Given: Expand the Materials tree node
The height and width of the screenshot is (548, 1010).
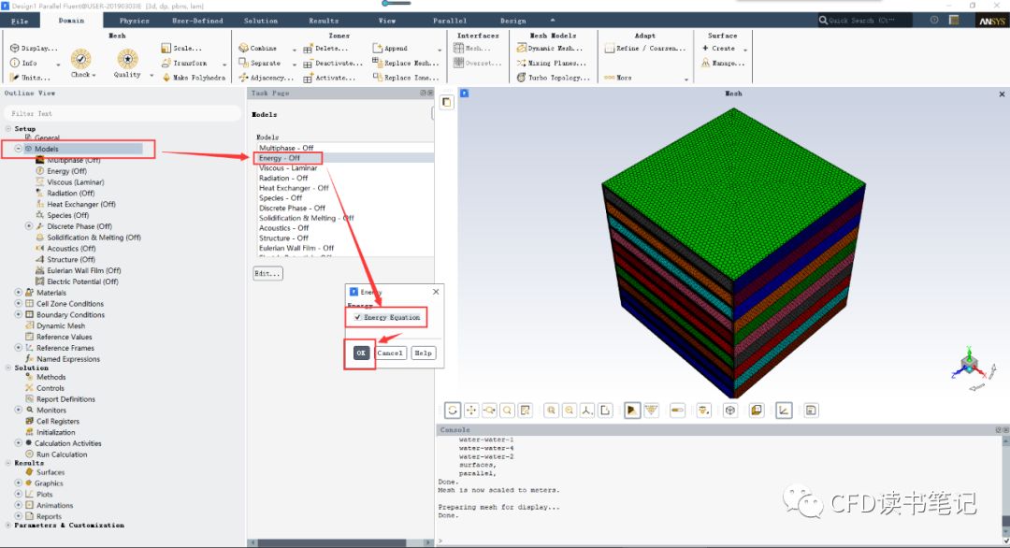Looking at the screenshot, I should (19, 293).
